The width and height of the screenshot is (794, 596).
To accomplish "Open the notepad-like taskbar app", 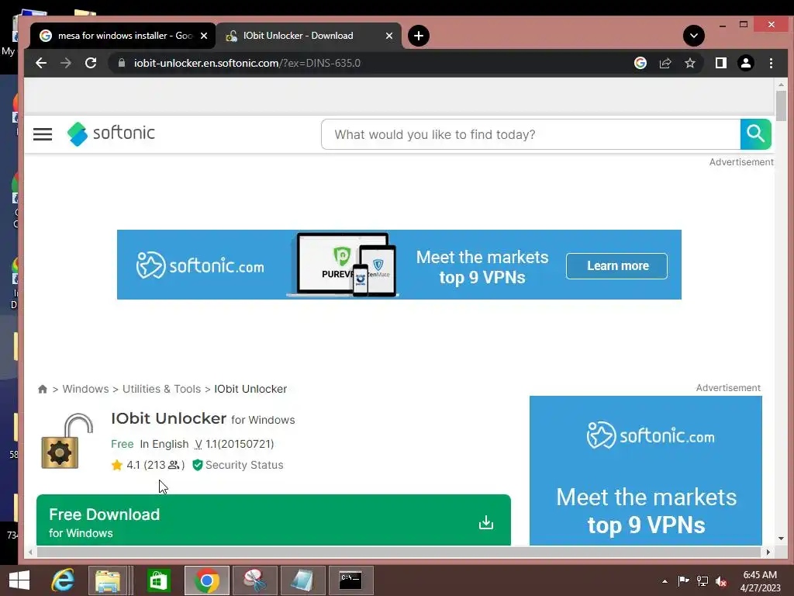I will (303, 580).
